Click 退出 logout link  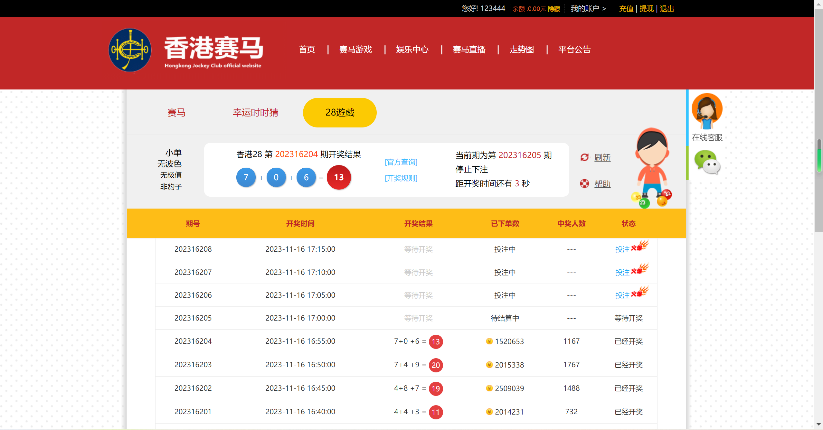(x=667, y=9)
